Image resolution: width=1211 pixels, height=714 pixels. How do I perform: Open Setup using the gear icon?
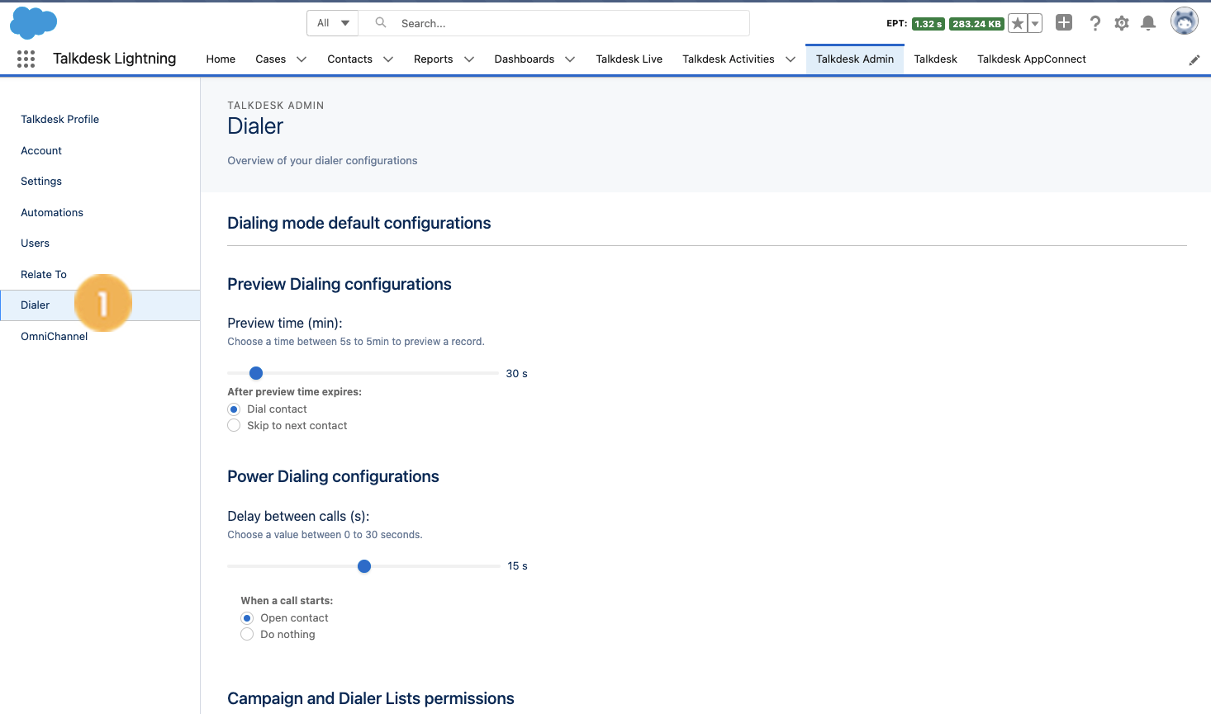pyautogui.click(x=1121, y=23)
